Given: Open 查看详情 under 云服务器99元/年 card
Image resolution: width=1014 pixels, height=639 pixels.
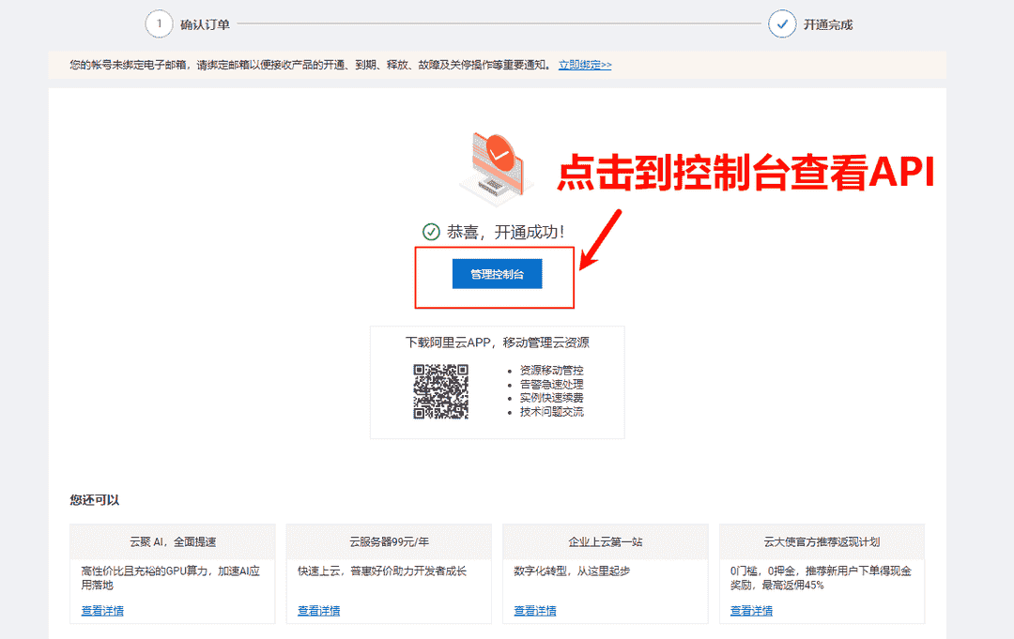Looking at the screenshot, I should tap(317, 611).
